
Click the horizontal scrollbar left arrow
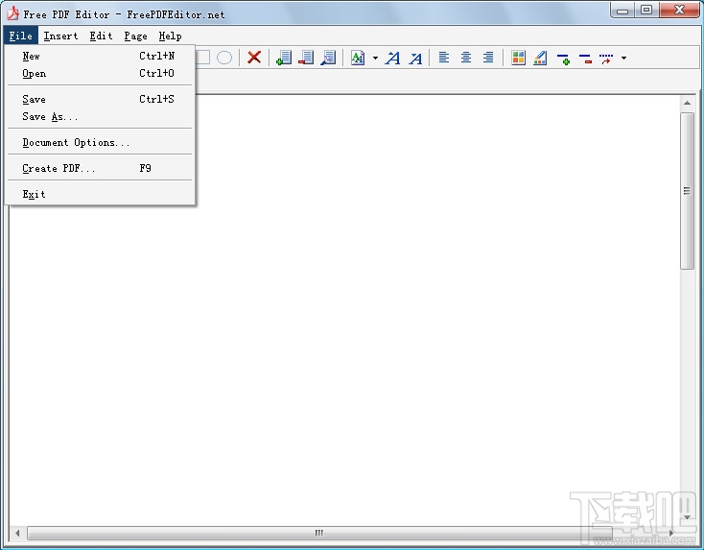click(17, 534)
